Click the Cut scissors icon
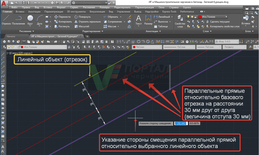The height and width of the screenshot is (155, 259). (24, 42)
